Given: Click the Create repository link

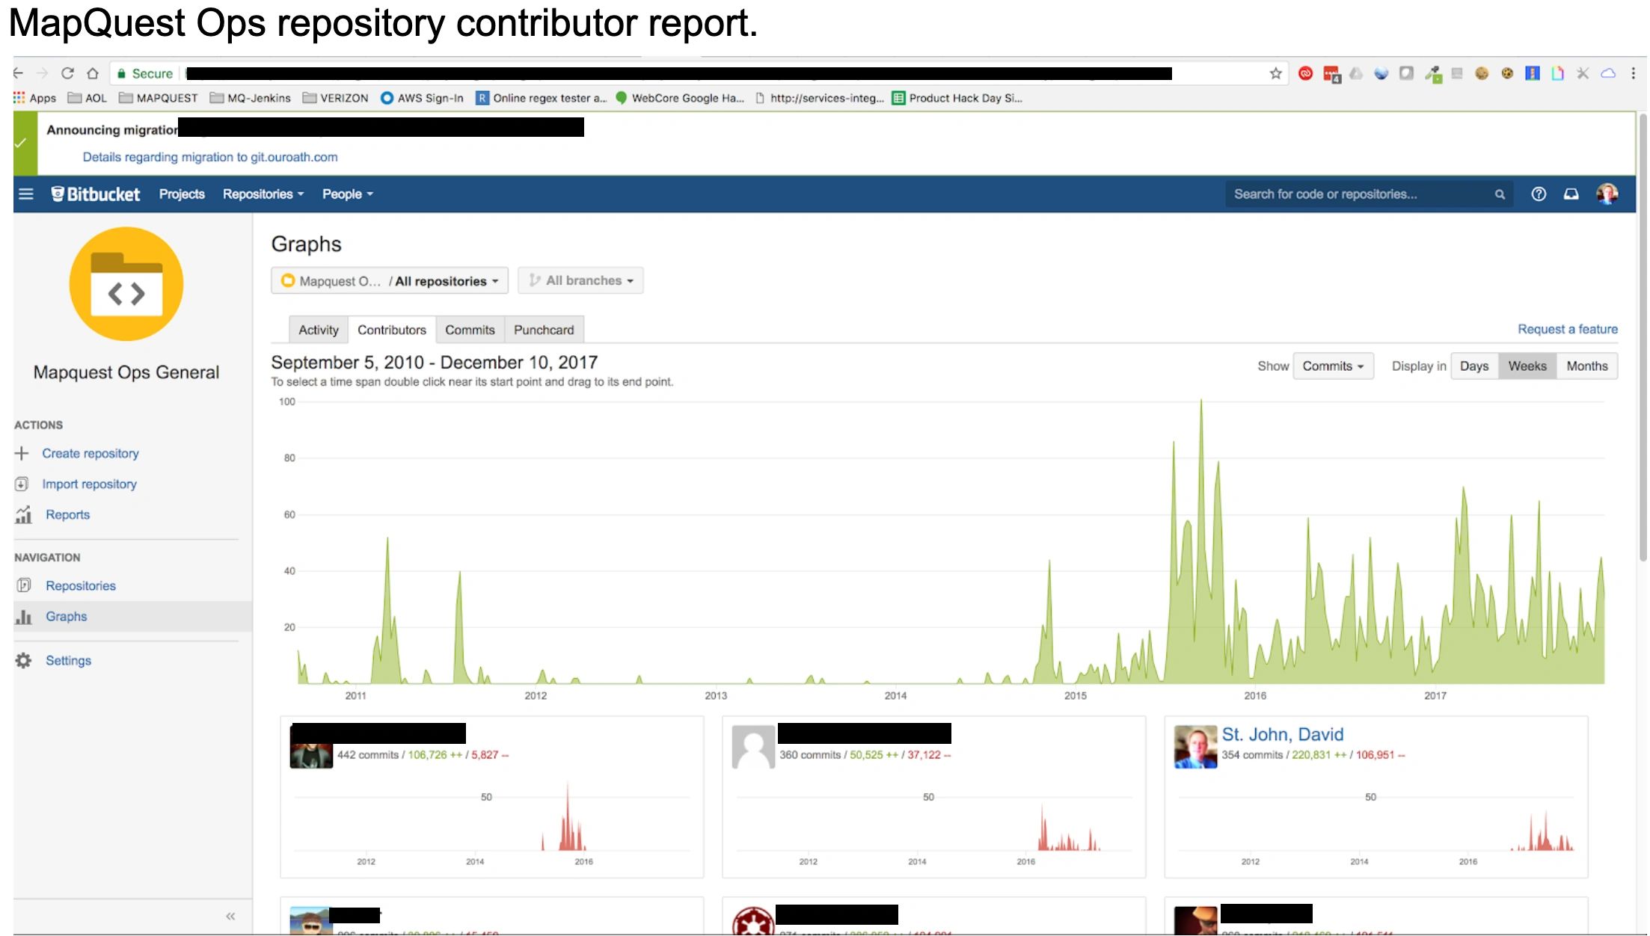Looking at the screenshot, I should (x=91, y=454).
